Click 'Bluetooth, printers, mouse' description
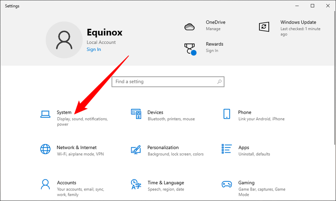The image size is (336, 201). click(x=171, y=119)
